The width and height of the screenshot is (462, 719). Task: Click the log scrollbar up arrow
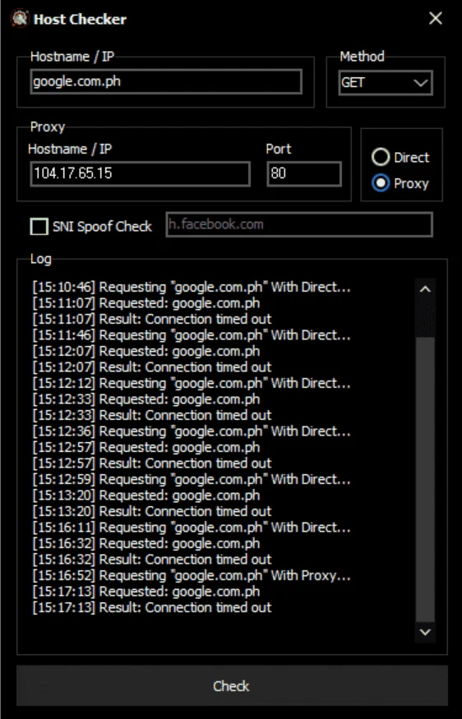click(425, 289)
